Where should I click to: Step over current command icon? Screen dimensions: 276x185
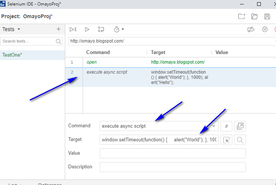click(101, 29)
